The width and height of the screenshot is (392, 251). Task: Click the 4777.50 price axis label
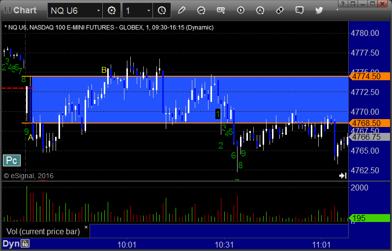point(365,53)
